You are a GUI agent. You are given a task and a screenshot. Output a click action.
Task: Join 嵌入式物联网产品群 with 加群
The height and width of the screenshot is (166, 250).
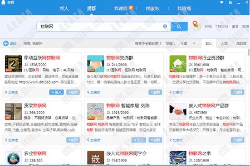pyautogui.click(x=238, y=140)
